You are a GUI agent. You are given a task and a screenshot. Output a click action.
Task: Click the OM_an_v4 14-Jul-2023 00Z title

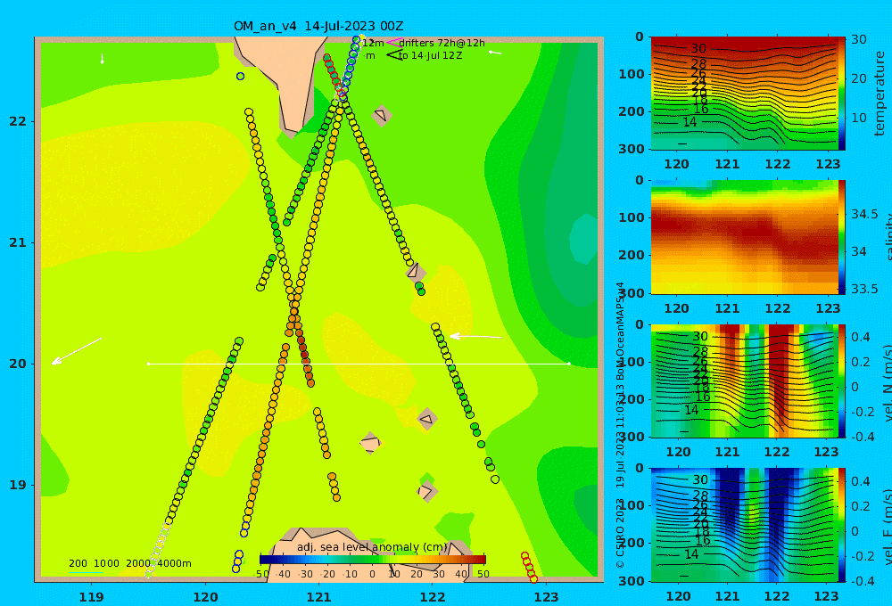click(318, 26)
